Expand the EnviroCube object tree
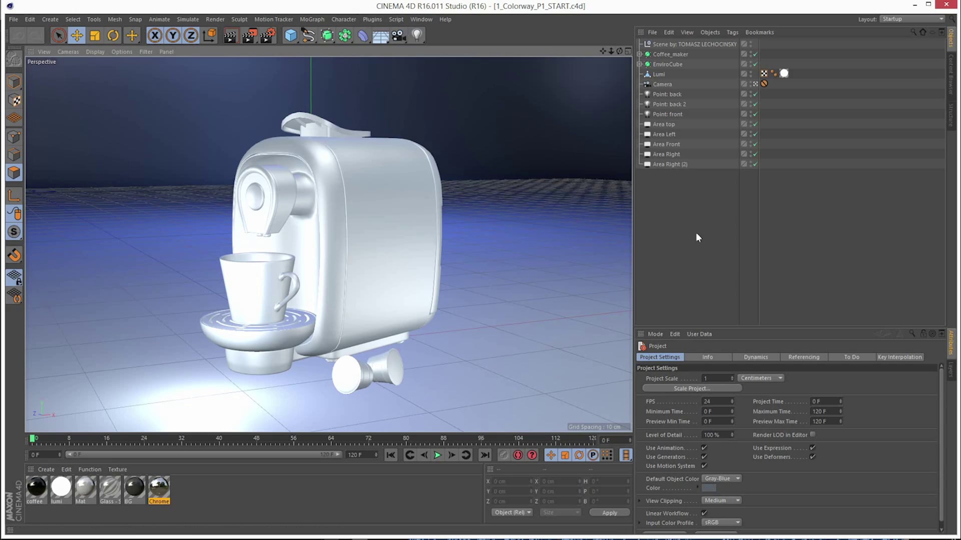The image size is (961, 540). click(640, 64)
